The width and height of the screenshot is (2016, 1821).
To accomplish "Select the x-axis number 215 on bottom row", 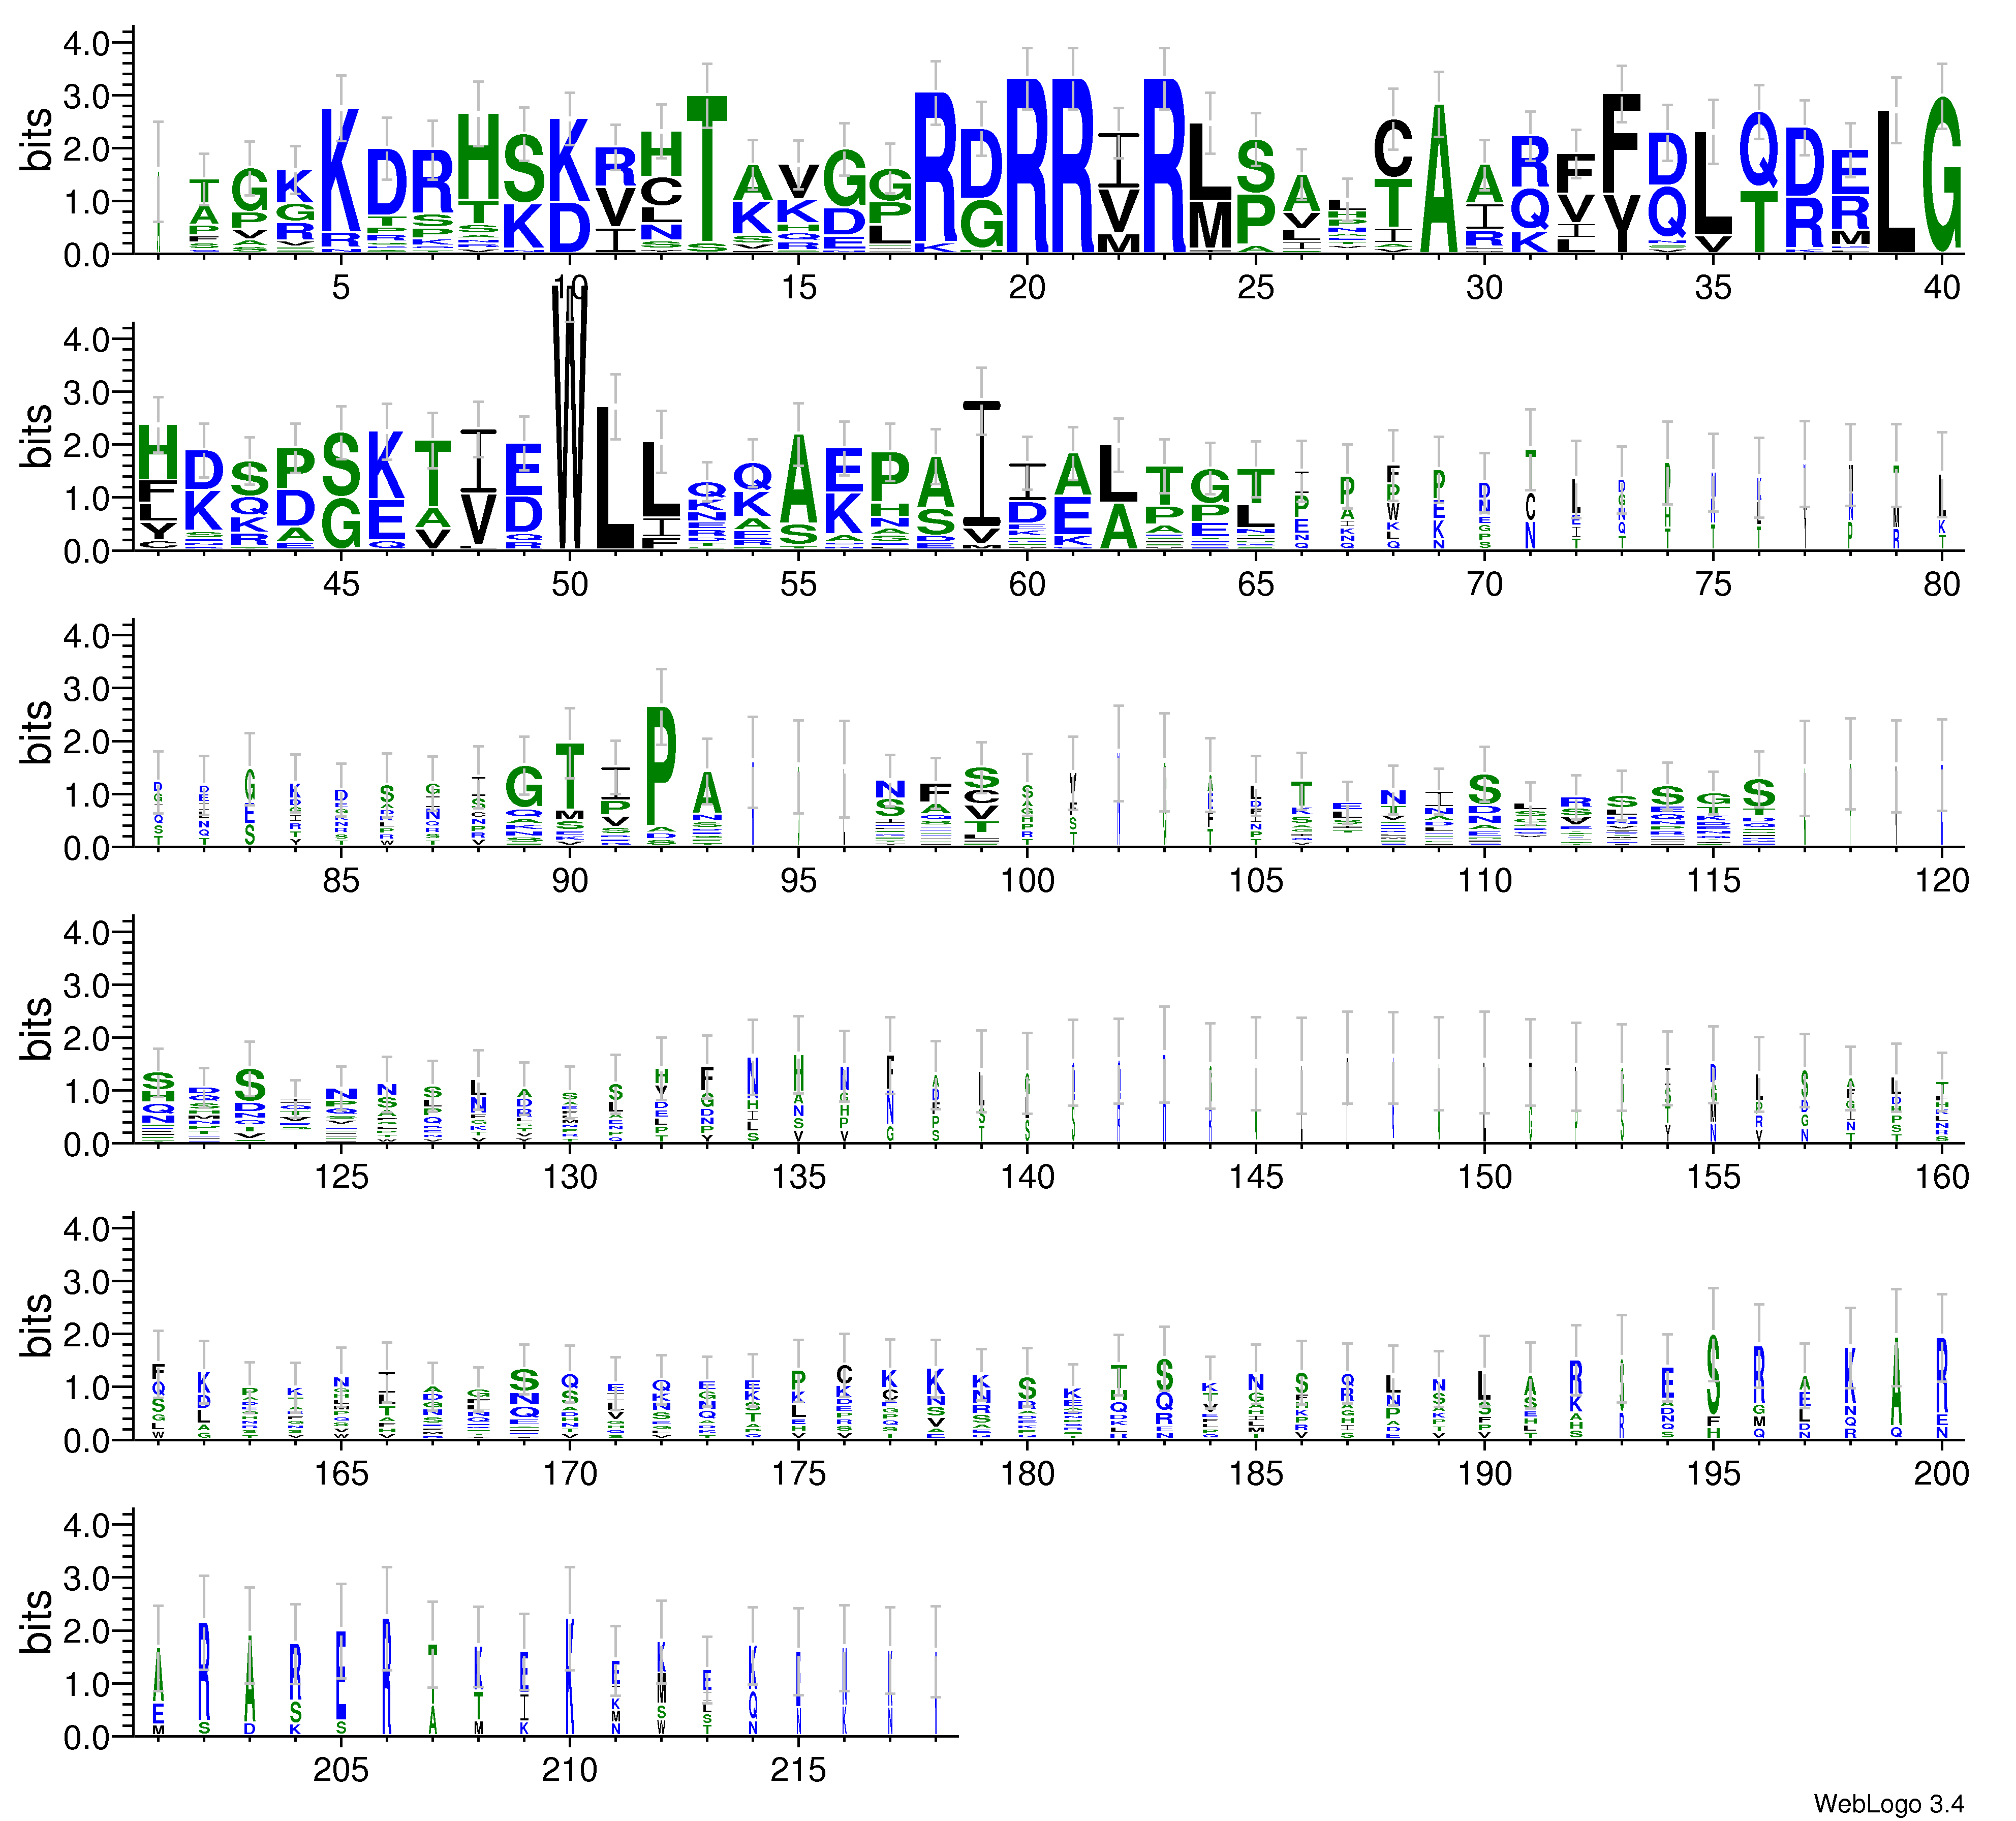I will (798, 1770).
